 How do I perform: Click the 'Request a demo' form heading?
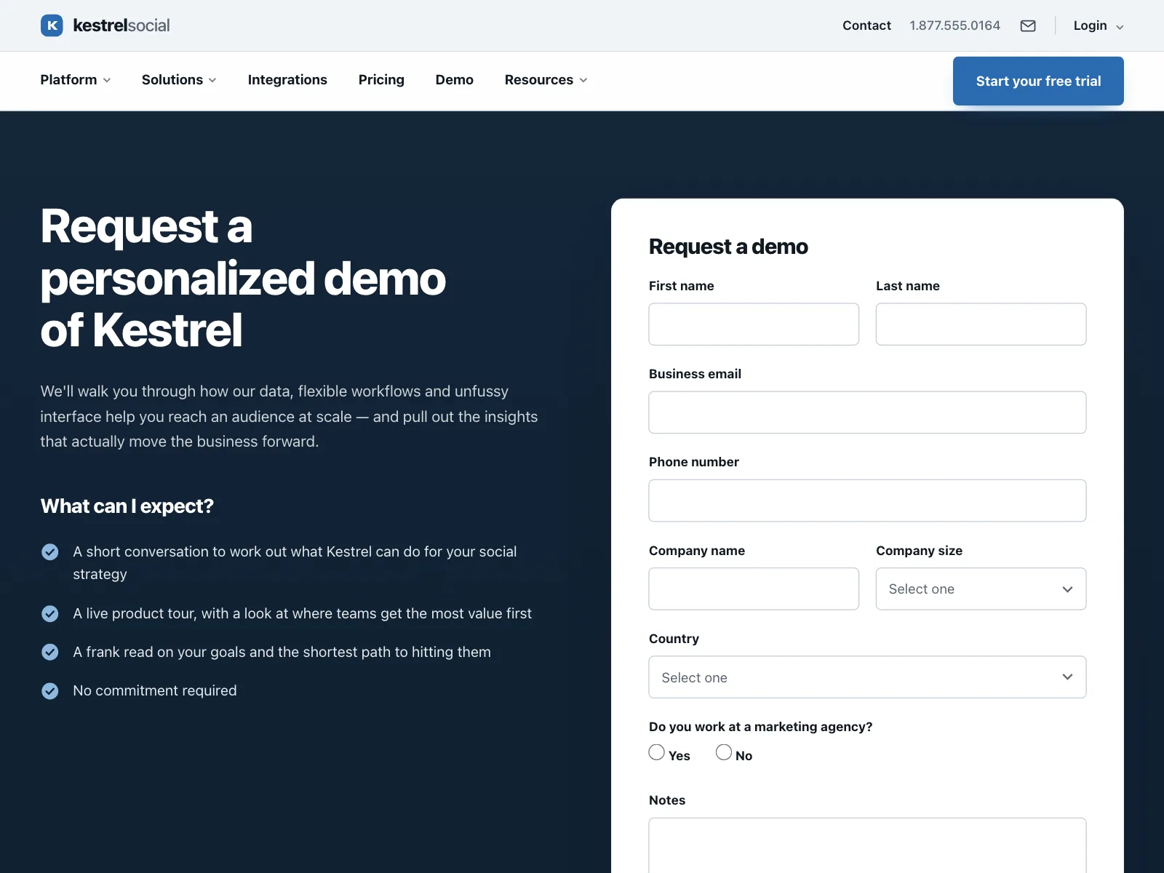pyautogui.click(x=728, y=247)
